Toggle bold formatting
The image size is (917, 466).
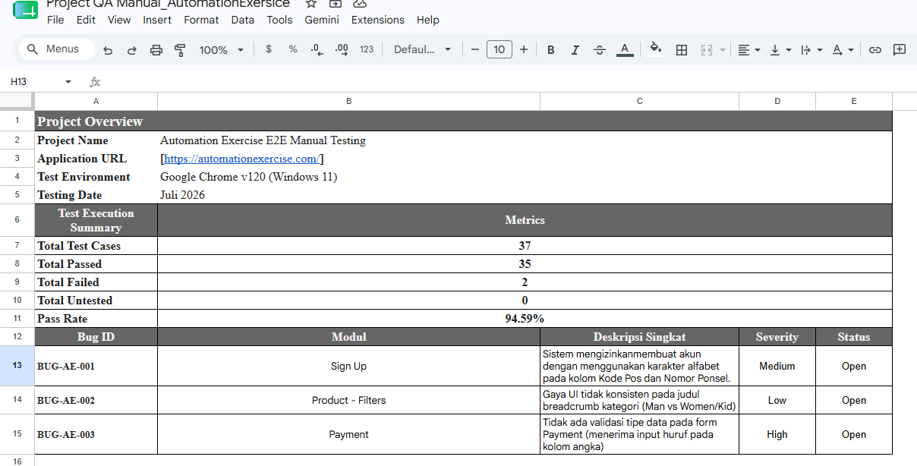(551, 50)
